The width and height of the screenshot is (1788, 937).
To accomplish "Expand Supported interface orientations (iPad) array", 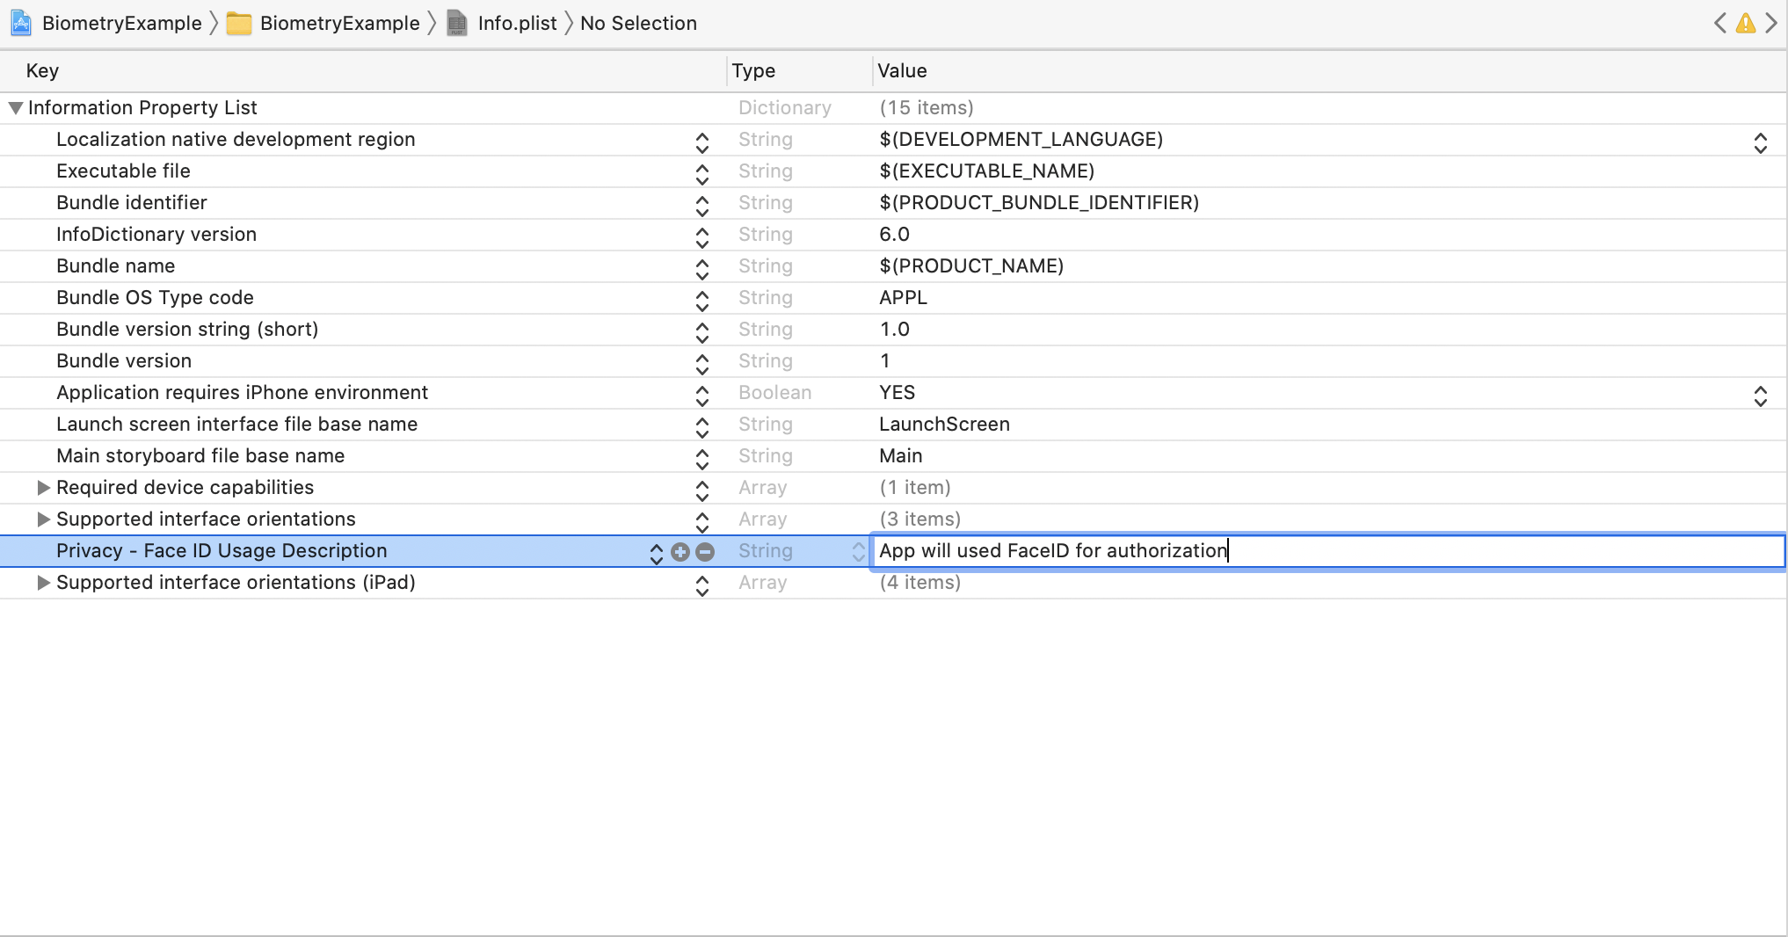I will point(43,583).
